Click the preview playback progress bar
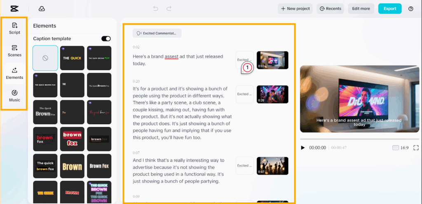422x204 pixels. pos(359,139)
